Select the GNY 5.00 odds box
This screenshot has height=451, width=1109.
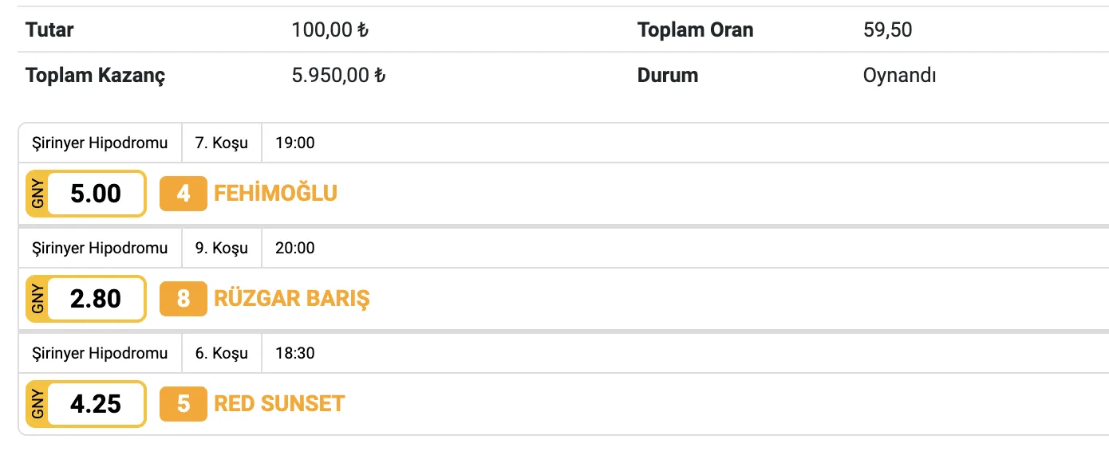(86, 194)
